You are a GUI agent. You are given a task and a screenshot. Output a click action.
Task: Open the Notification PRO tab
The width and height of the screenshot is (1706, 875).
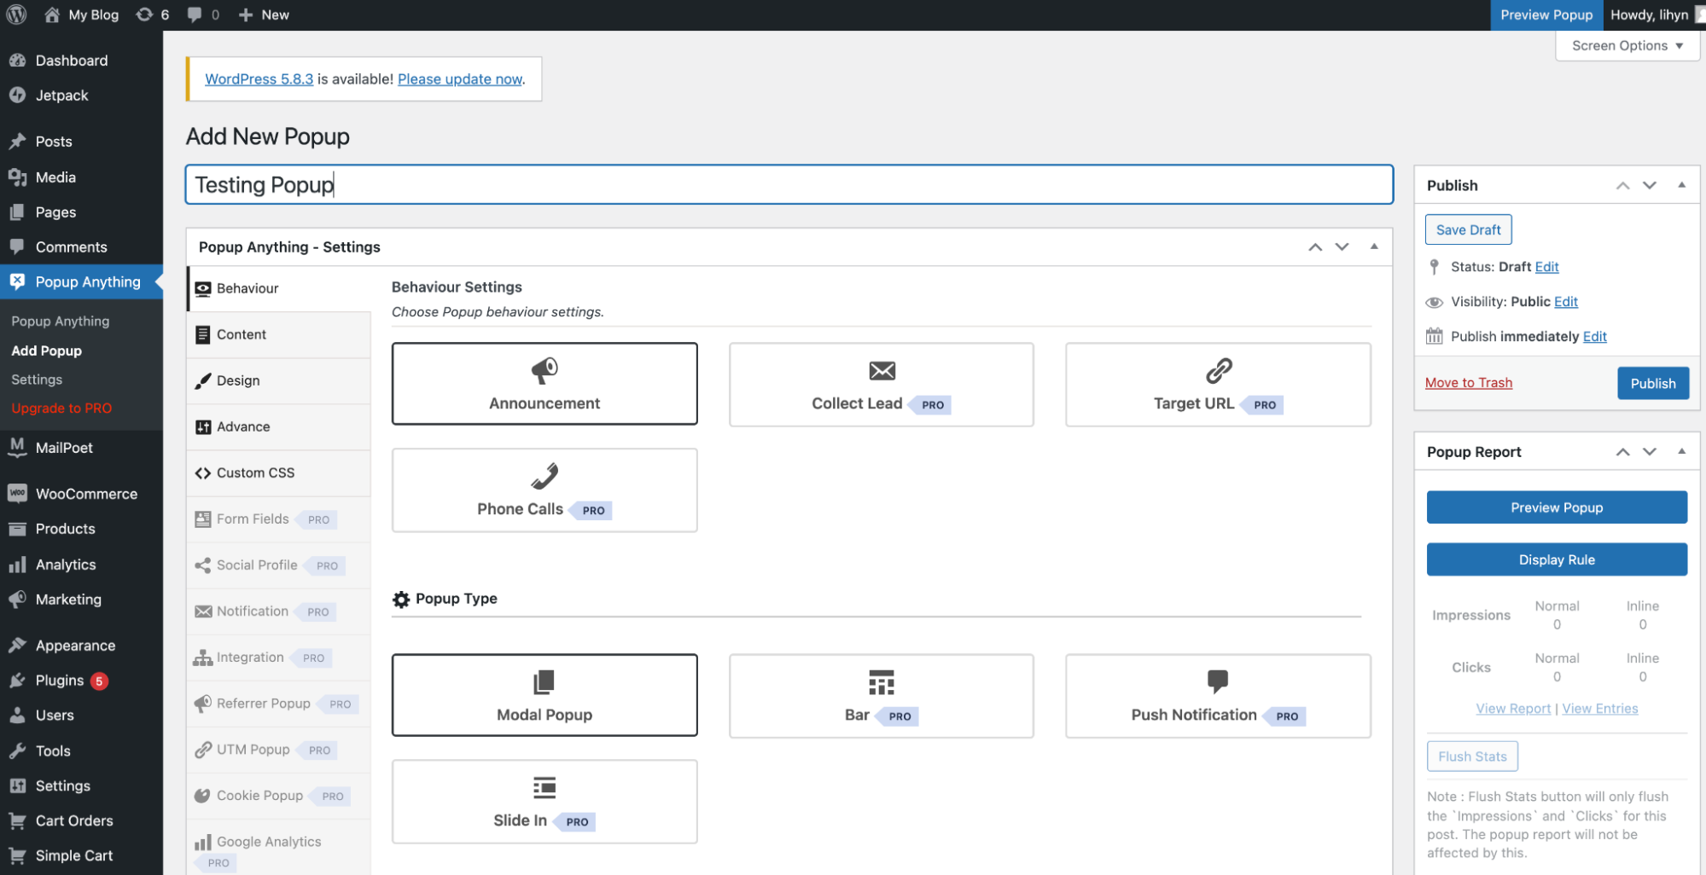click(279, 611)
